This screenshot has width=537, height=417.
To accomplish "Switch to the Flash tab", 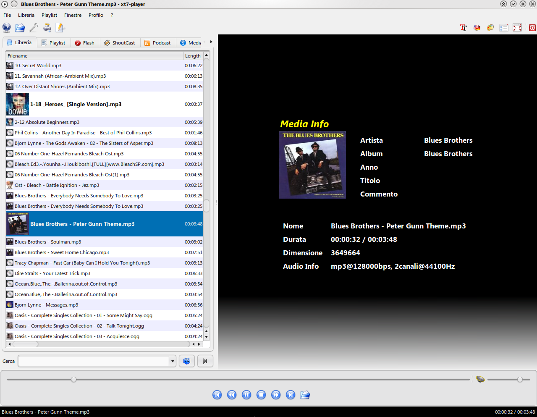I will (85, 43).
